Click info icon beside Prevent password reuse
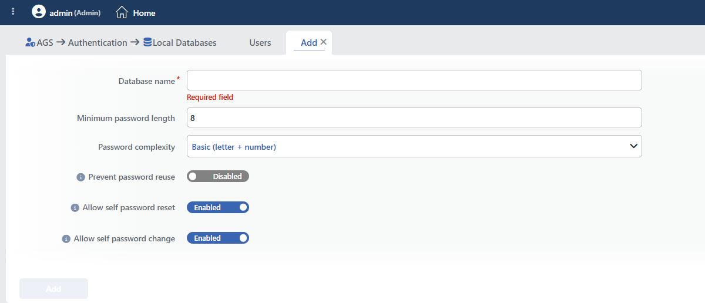 (x=80, y=177)
